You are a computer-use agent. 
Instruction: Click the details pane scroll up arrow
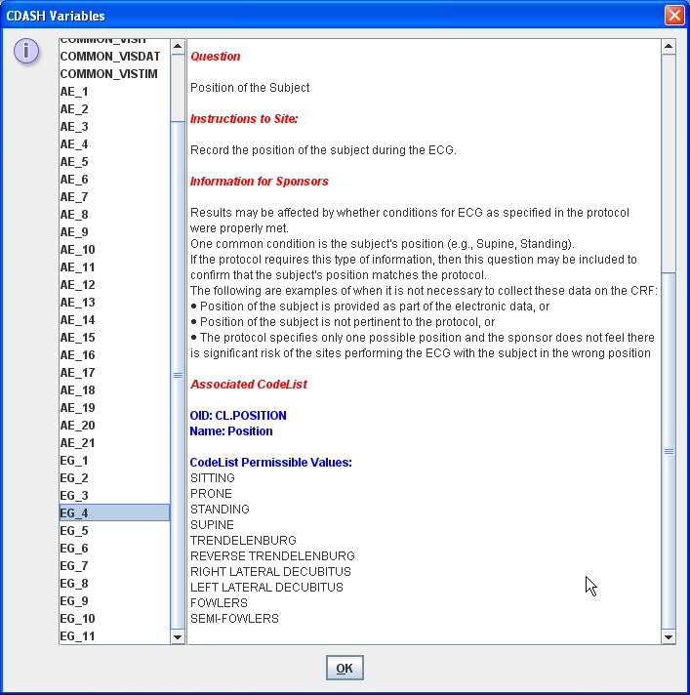pos(668,46)
